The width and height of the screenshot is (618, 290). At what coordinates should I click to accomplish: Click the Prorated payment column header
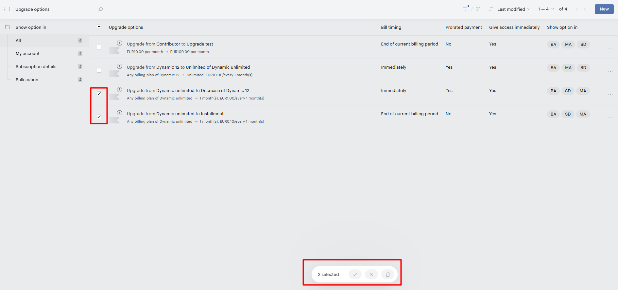click(x=464, y=27)
